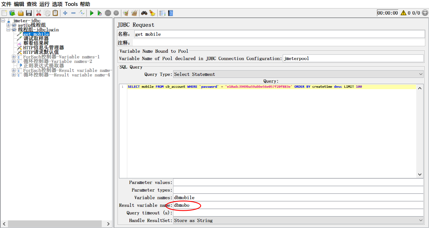The width and height of the screenshot is (429, 228).
Task: Open the 运行 menu
Action: (x=44, y=4)
